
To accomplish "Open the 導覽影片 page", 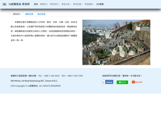I will 44,4.
